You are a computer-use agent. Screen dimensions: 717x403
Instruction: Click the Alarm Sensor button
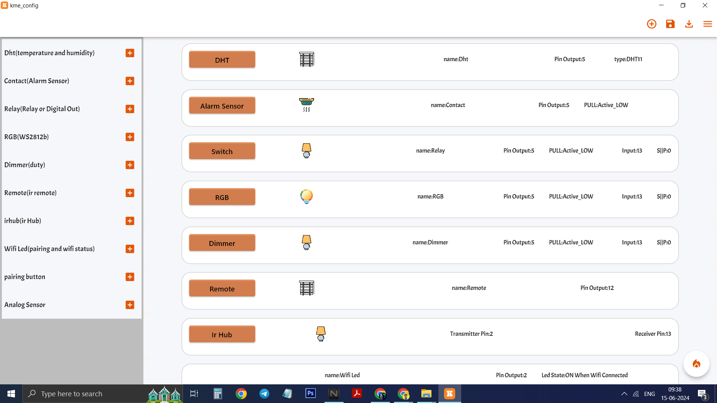222,106
